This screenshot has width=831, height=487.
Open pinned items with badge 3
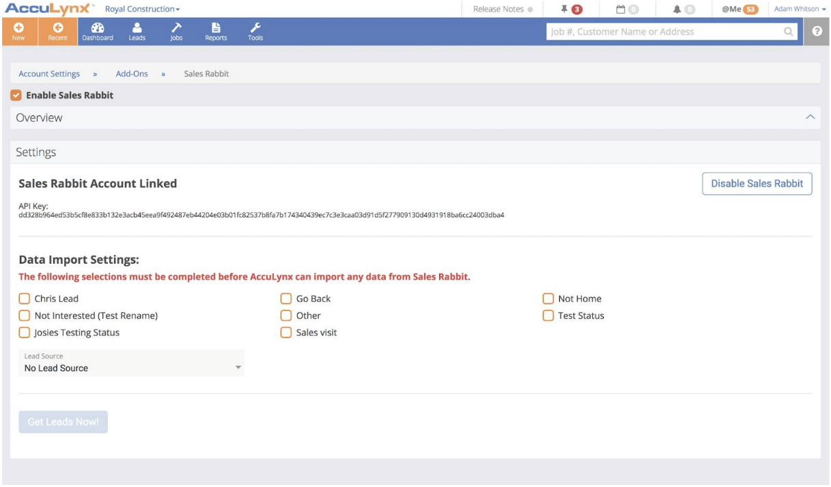[571, 9]
